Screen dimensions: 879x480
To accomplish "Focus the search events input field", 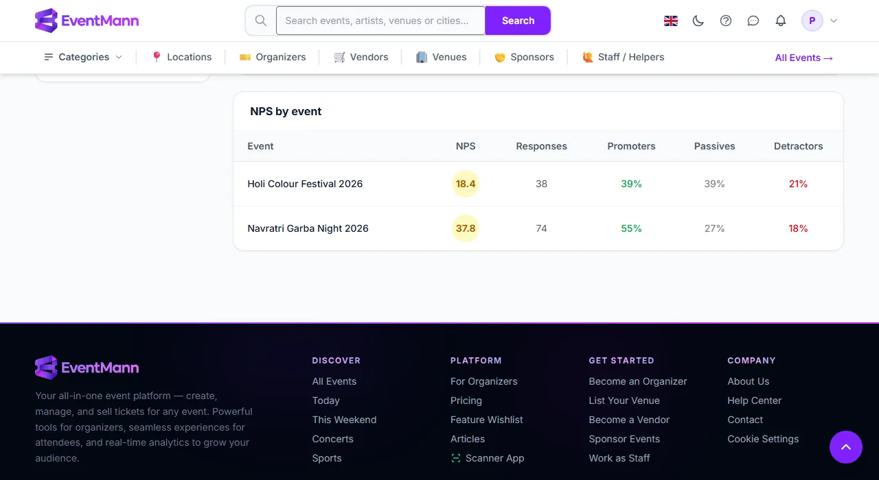I will point(380,21).
